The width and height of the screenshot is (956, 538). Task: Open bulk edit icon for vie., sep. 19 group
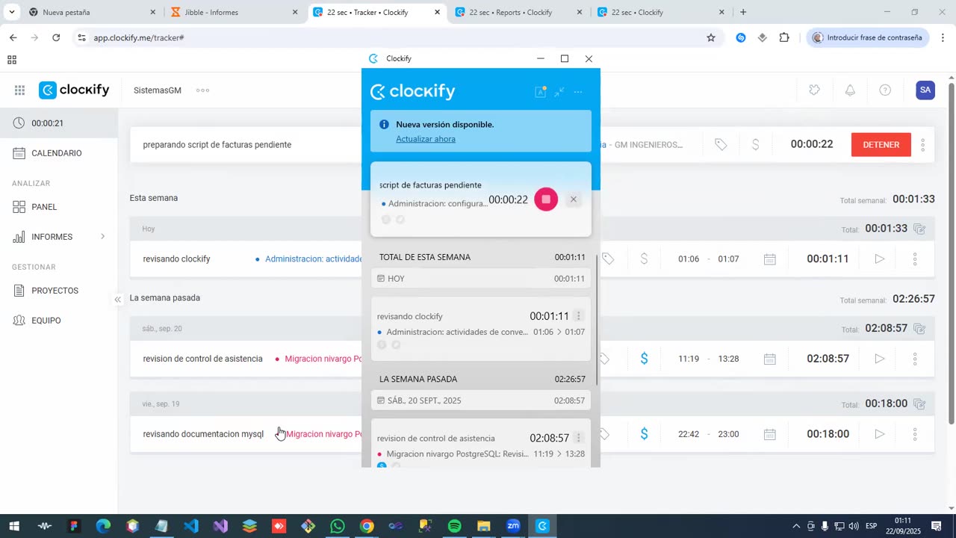tap(919, 404)
